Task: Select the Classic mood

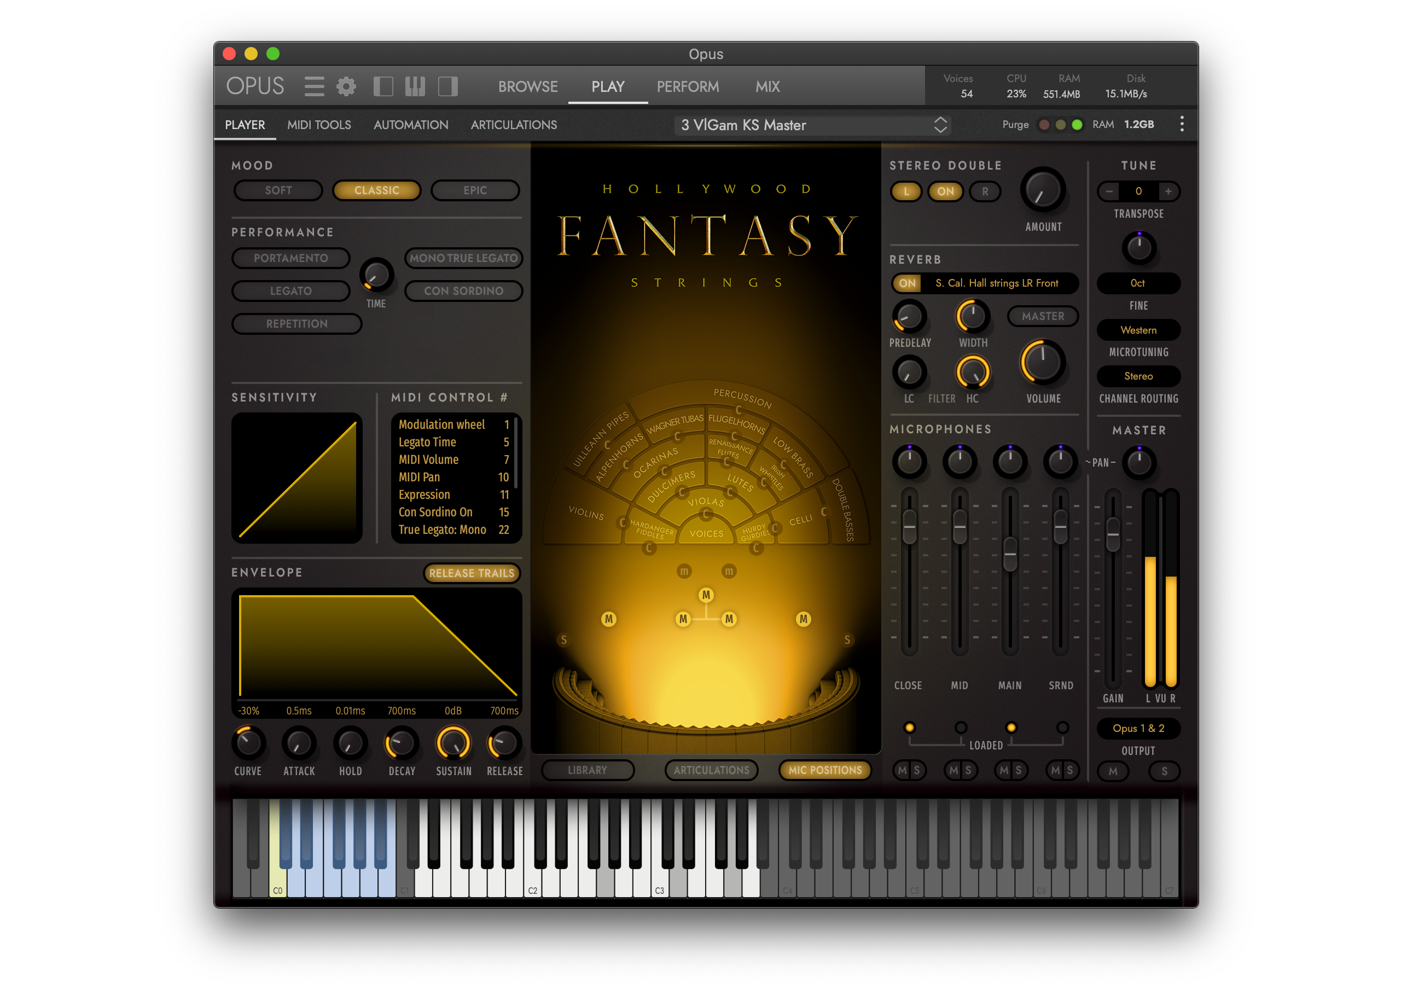Action: tap(376, 190)
